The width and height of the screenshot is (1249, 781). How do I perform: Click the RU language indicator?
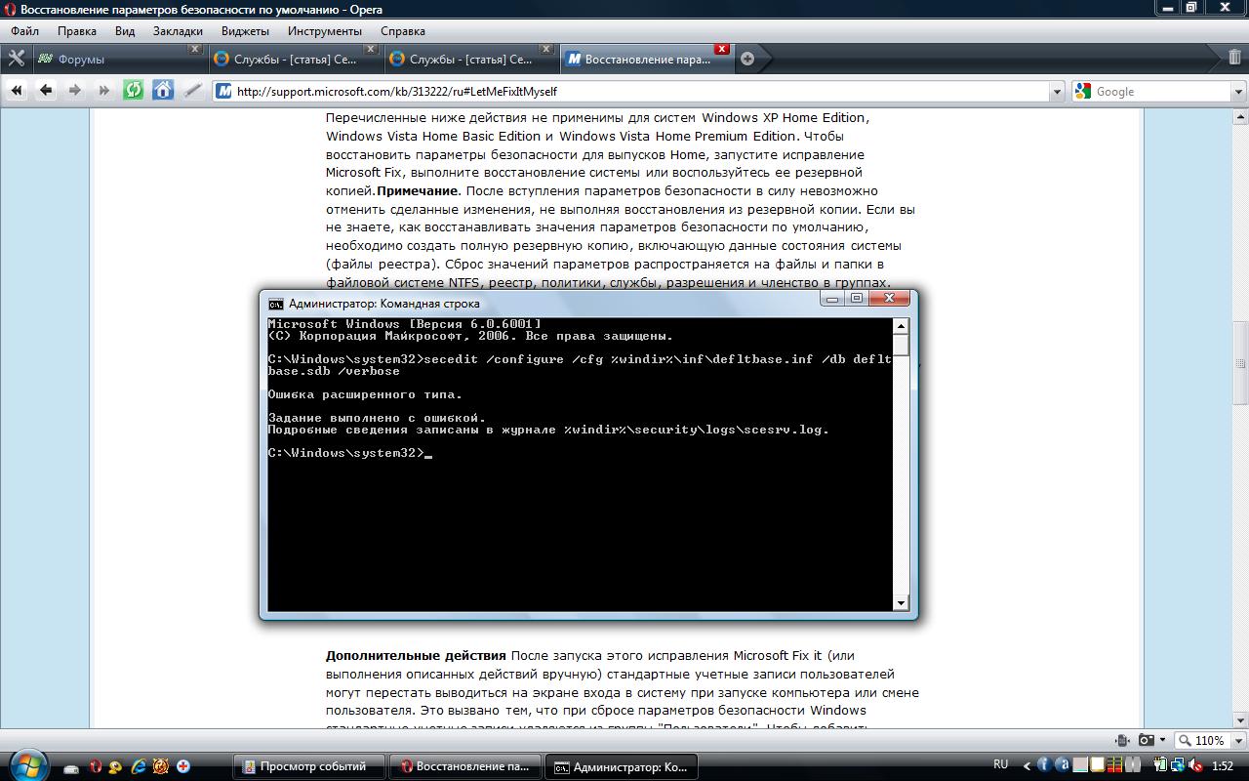tap(1000, 764)
